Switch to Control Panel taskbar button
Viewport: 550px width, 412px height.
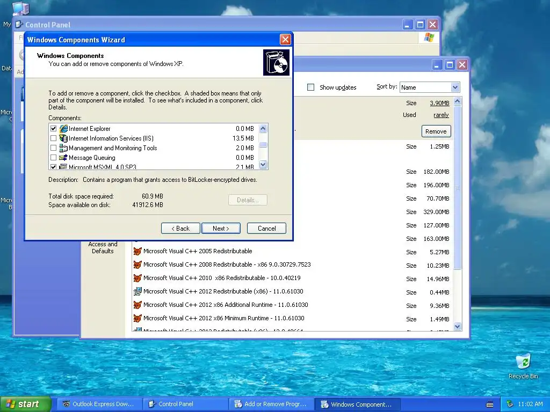click(185, 404)
